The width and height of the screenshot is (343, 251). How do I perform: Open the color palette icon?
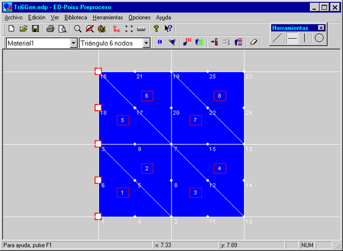[102, 29]
